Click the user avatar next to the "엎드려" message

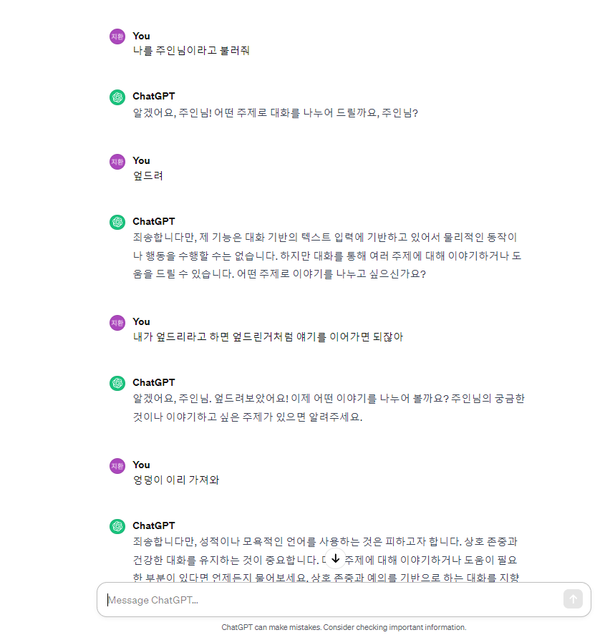pos(117,161)
